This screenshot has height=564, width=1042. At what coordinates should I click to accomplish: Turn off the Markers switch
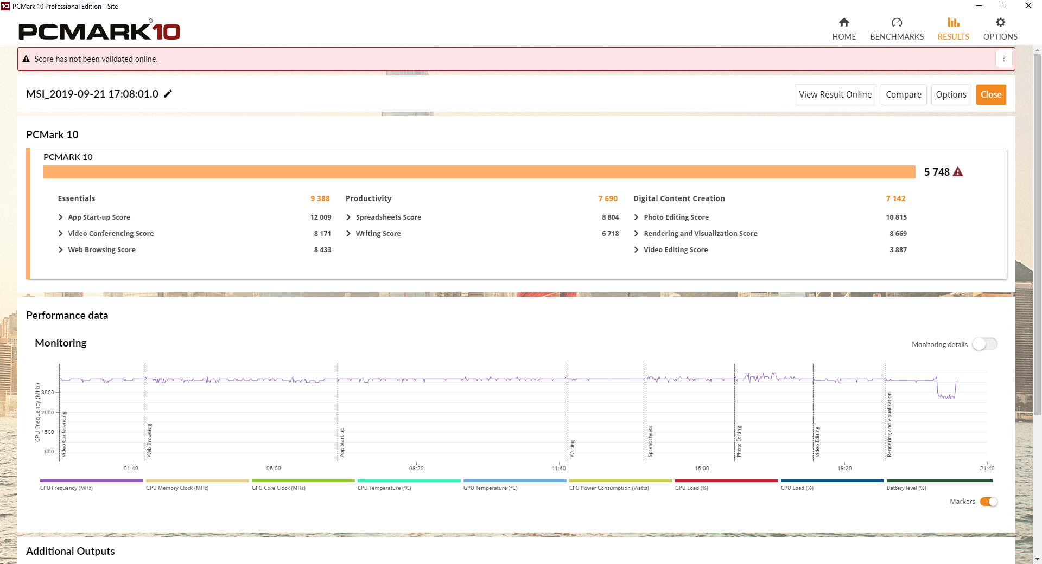pos(989,502)
